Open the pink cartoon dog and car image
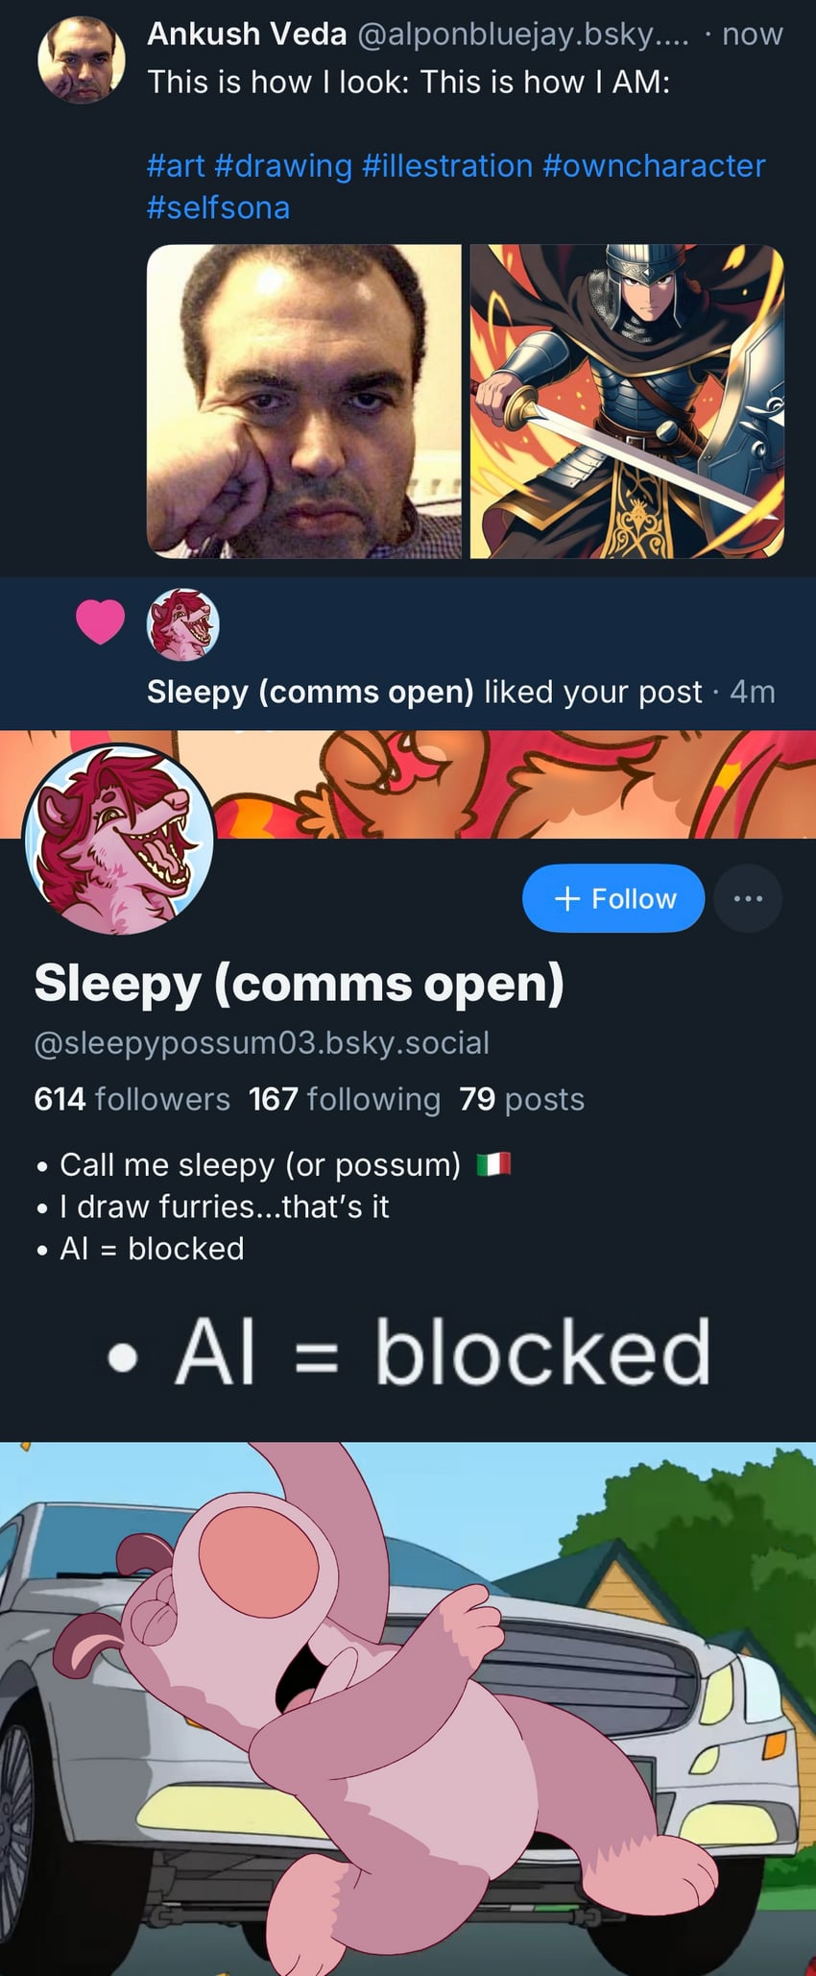Viewport: 816px width, 1976px height. pos(408,1708)
